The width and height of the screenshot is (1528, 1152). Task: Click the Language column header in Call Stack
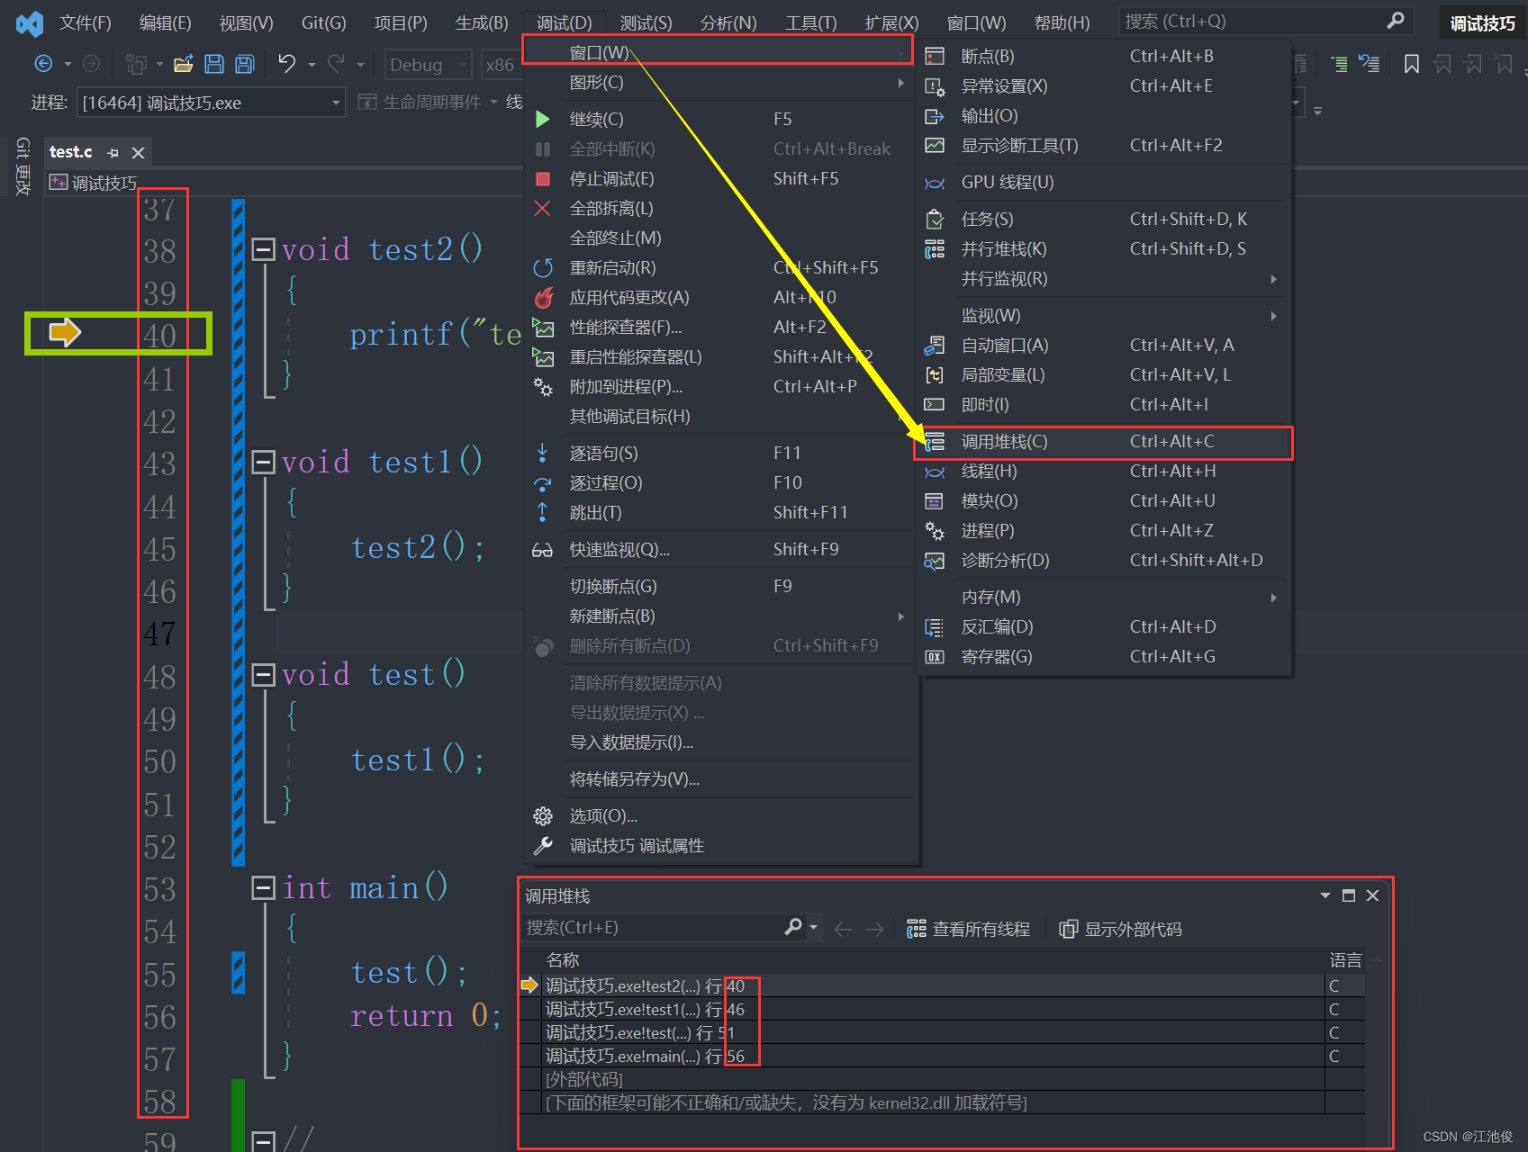point(1345,960)
